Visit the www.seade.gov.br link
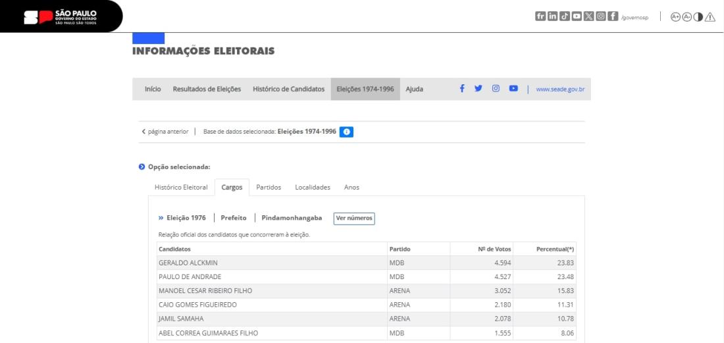This screenshot has width=724, height=343. point(560,89)
